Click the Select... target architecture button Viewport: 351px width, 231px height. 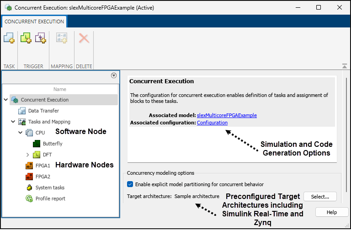(320, 197)
